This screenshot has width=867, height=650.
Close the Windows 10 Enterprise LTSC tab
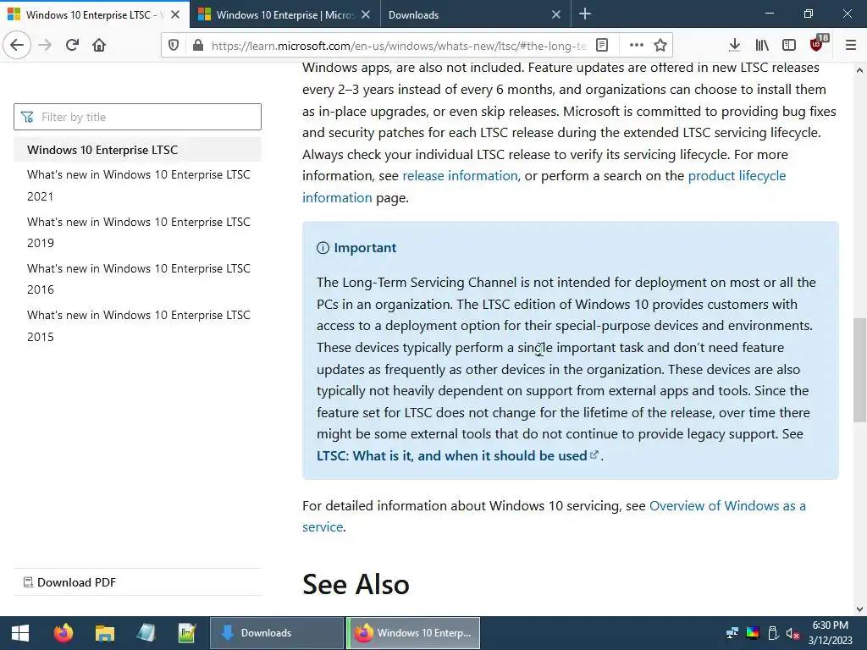(175, 15)
